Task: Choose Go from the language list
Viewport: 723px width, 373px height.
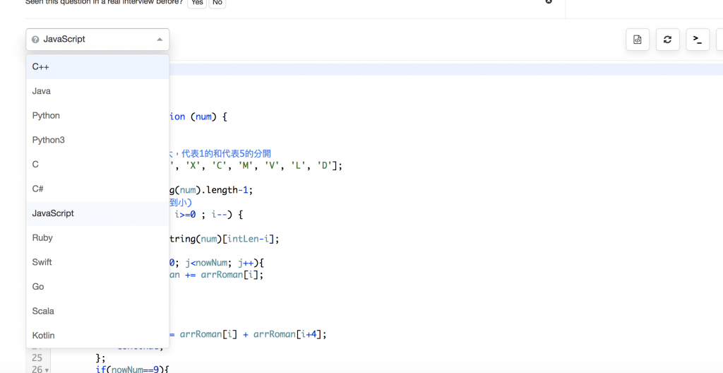Action: [97, 287]
